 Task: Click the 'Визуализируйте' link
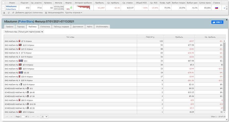pos(56,13)
